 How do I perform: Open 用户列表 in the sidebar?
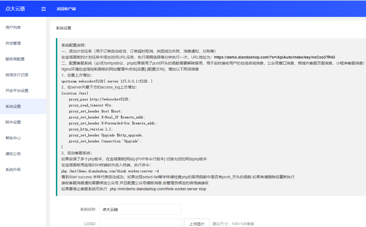[x=23, y=27]
